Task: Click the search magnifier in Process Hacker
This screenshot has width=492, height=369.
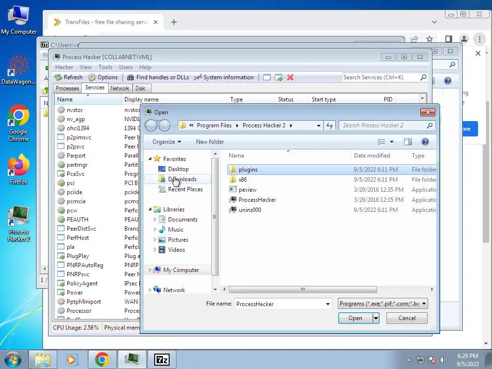Action: 423,77
